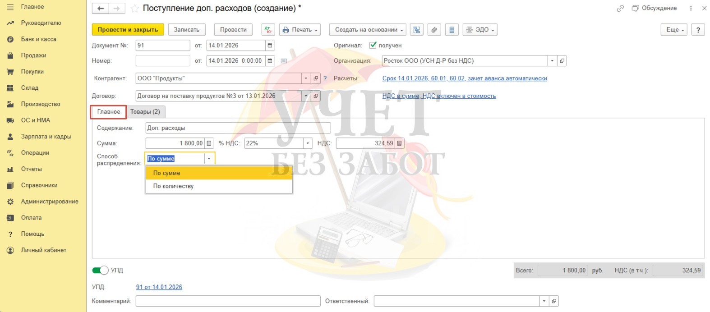Toggle УПД switch
The image size is (710, 312).
pyautogui.click(x=100, y=271)
